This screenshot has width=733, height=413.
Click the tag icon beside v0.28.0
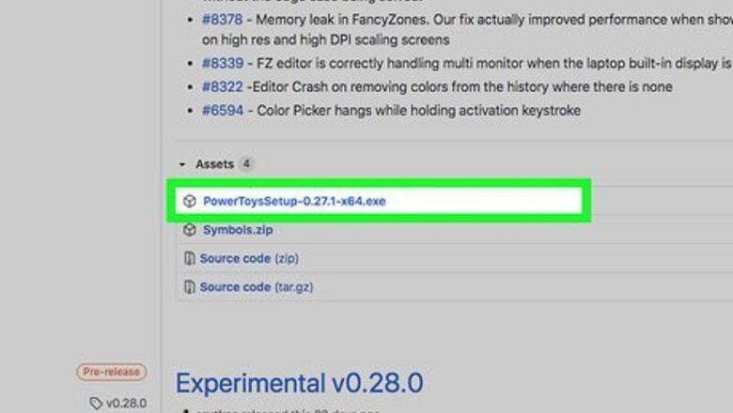95,404
